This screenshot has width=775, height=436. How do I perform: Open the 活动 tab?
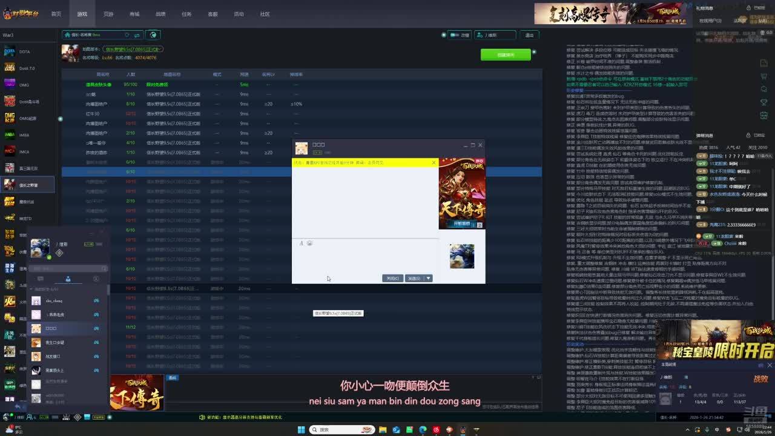tap(239, 14)
